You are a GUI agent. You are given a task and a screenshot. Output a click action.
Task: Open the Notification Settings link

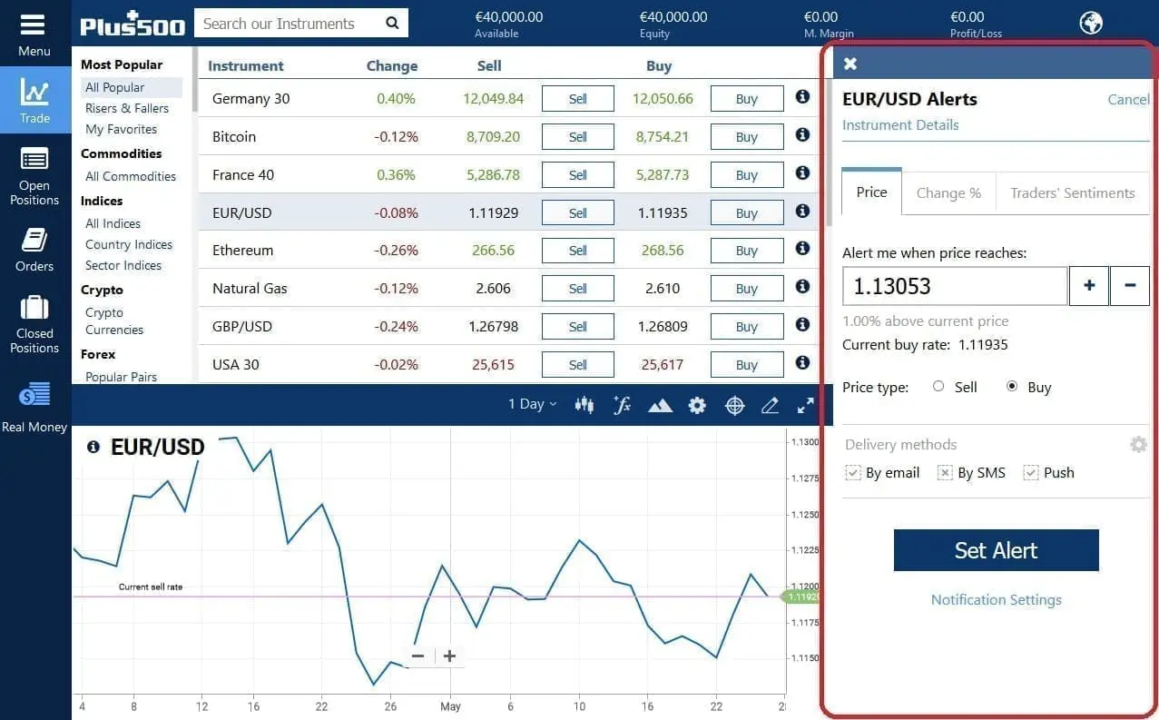(996, 599)
